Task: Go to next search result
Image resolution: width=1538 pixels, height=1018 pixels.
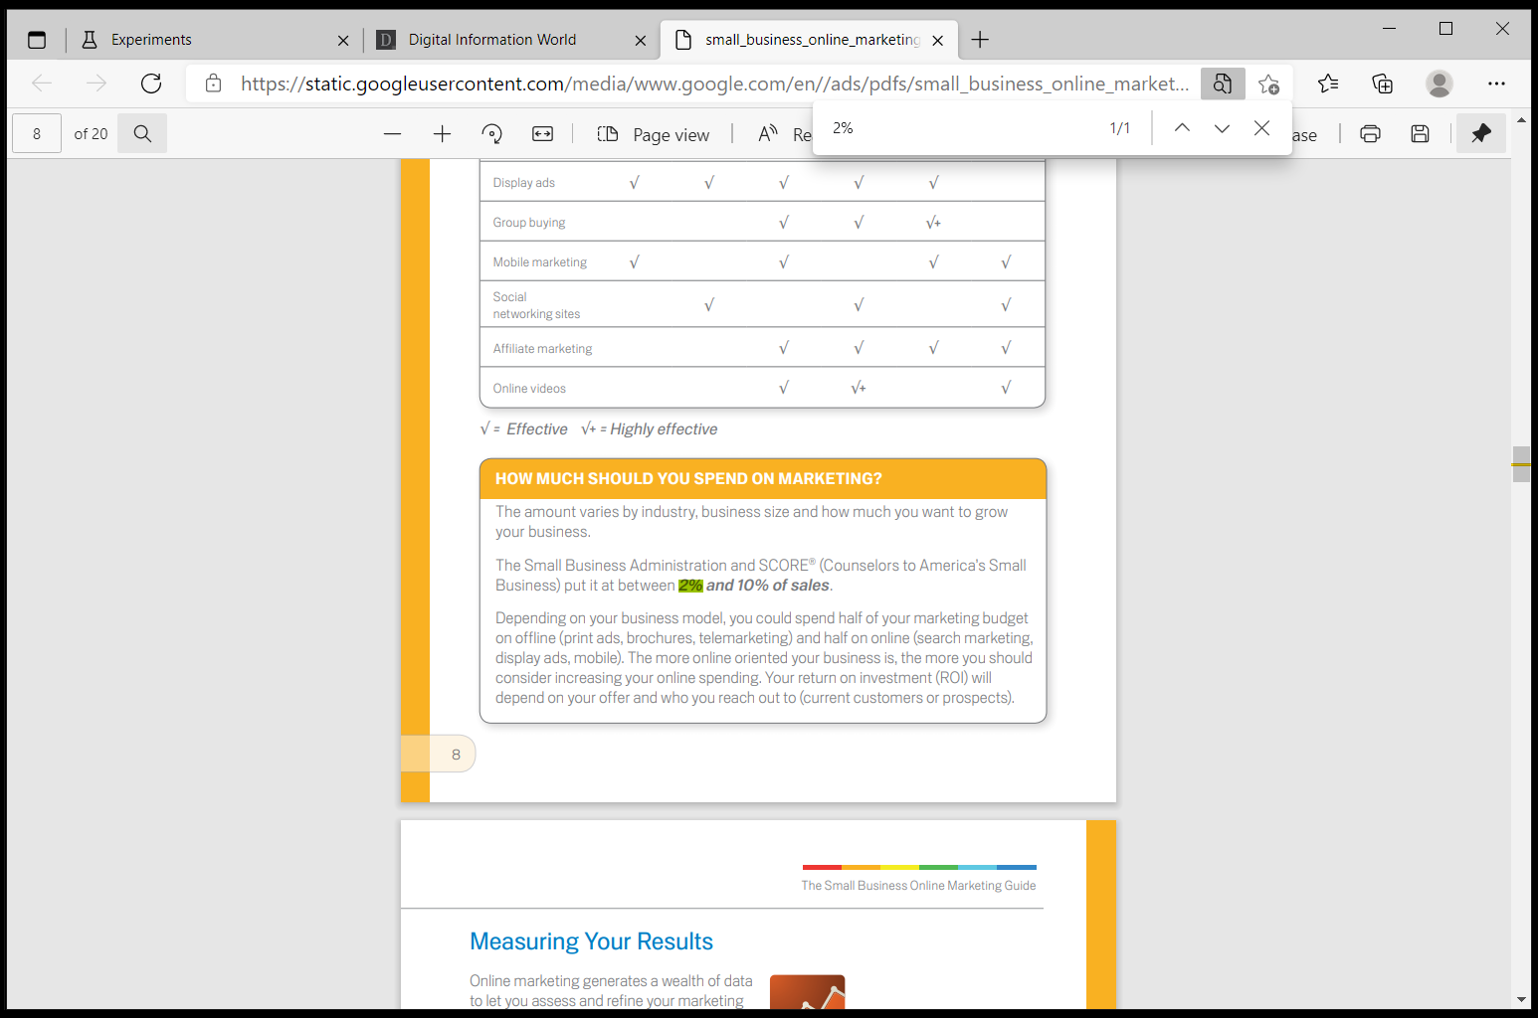Action: [x=1222, y=127]
